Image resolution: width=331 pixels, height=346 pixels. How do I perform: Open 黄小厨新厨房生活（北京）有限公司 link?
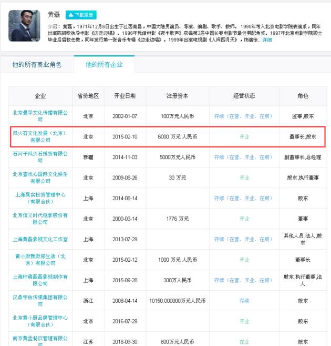point(40,260)
